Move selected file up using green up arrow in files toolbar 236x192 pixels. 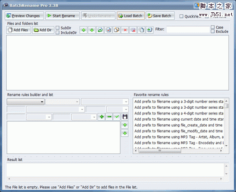click(x=84, y=30)
